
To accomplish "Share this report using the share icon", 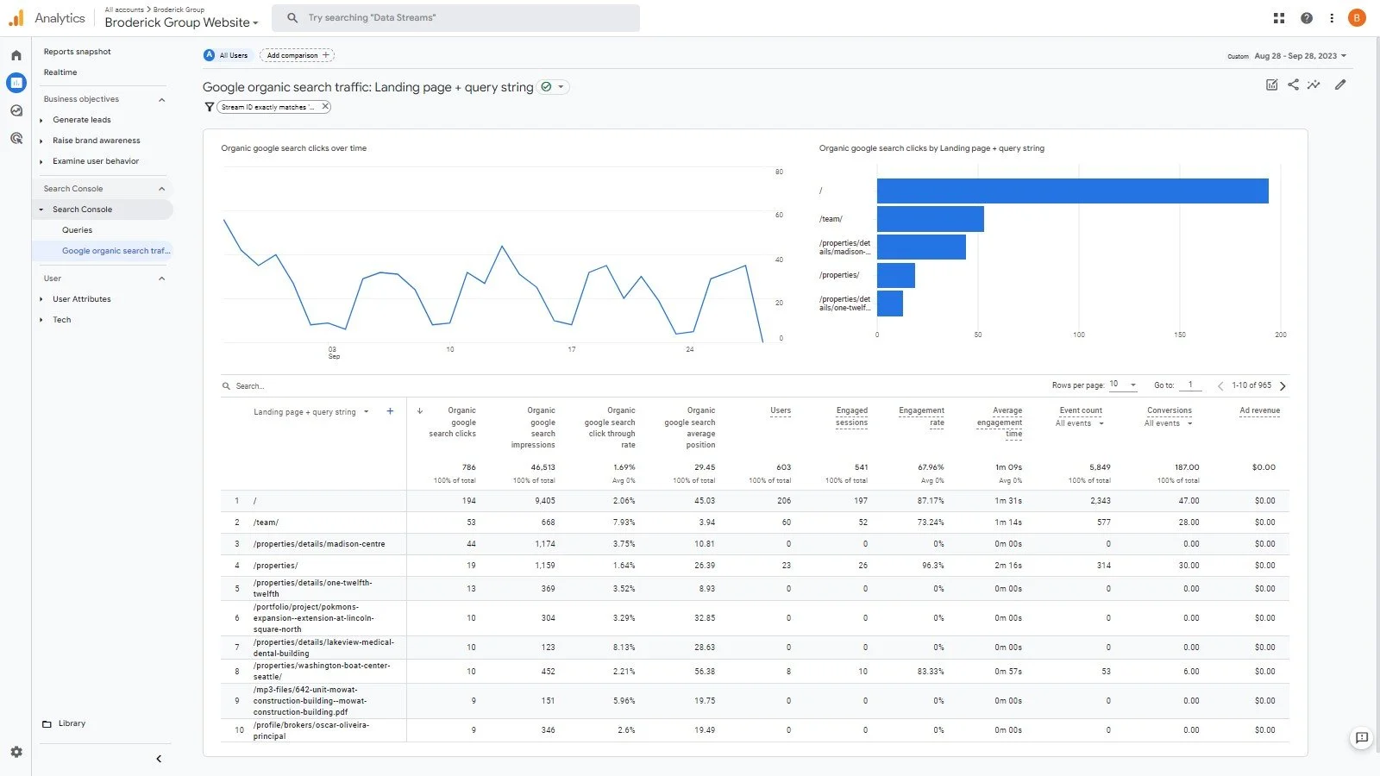I will click(1293, 84).
